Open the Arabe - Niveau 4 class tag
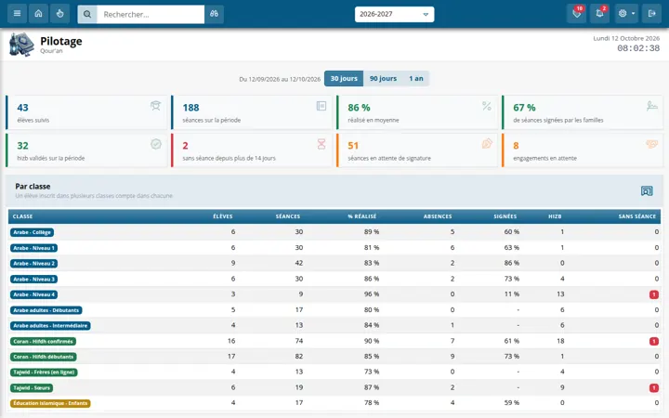Image resolution: width=669 pixels, height=418 pixels. coord(33,294)
